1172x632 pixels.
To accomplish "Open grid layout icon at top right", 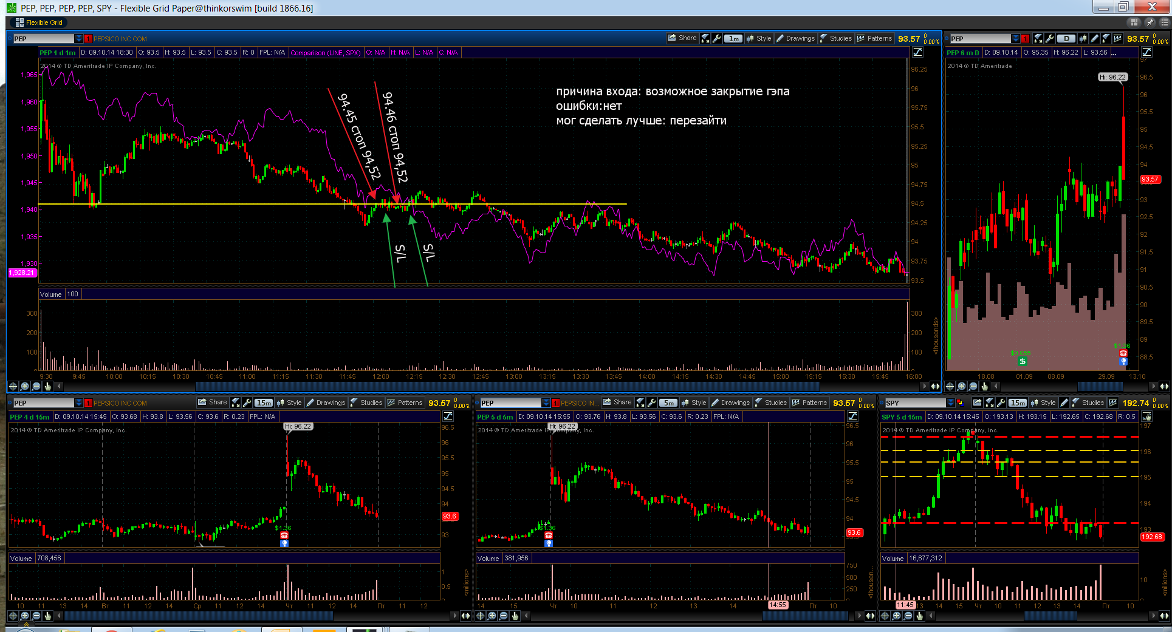I will coord(1134,22).
